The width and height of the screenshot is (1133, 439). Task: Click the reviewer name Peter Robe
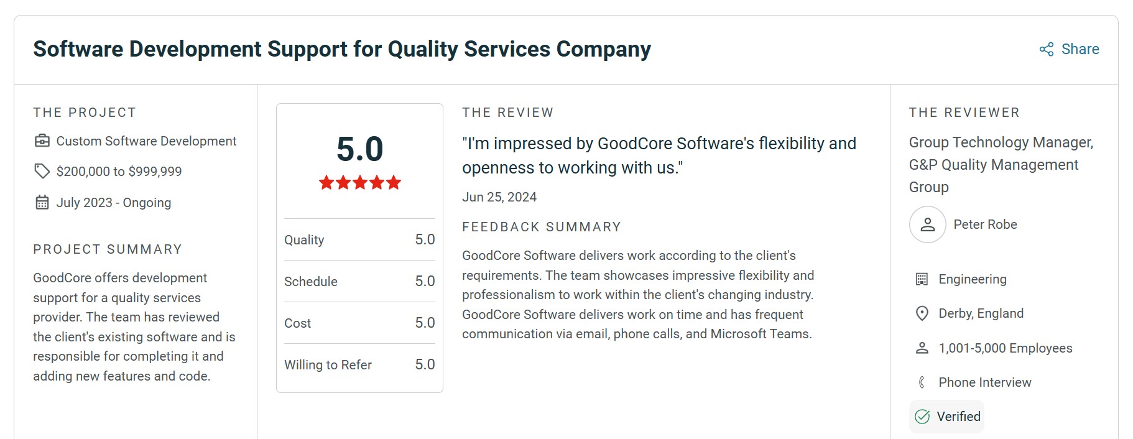pos(985,224)
